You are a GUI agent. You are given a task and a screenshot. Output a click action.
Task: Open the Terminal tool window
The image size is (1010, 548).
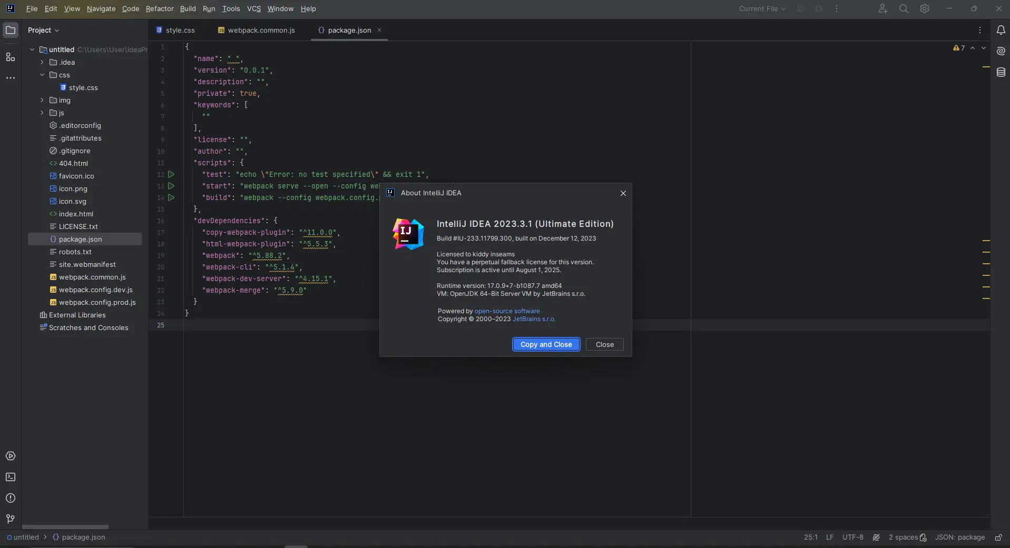11,477
